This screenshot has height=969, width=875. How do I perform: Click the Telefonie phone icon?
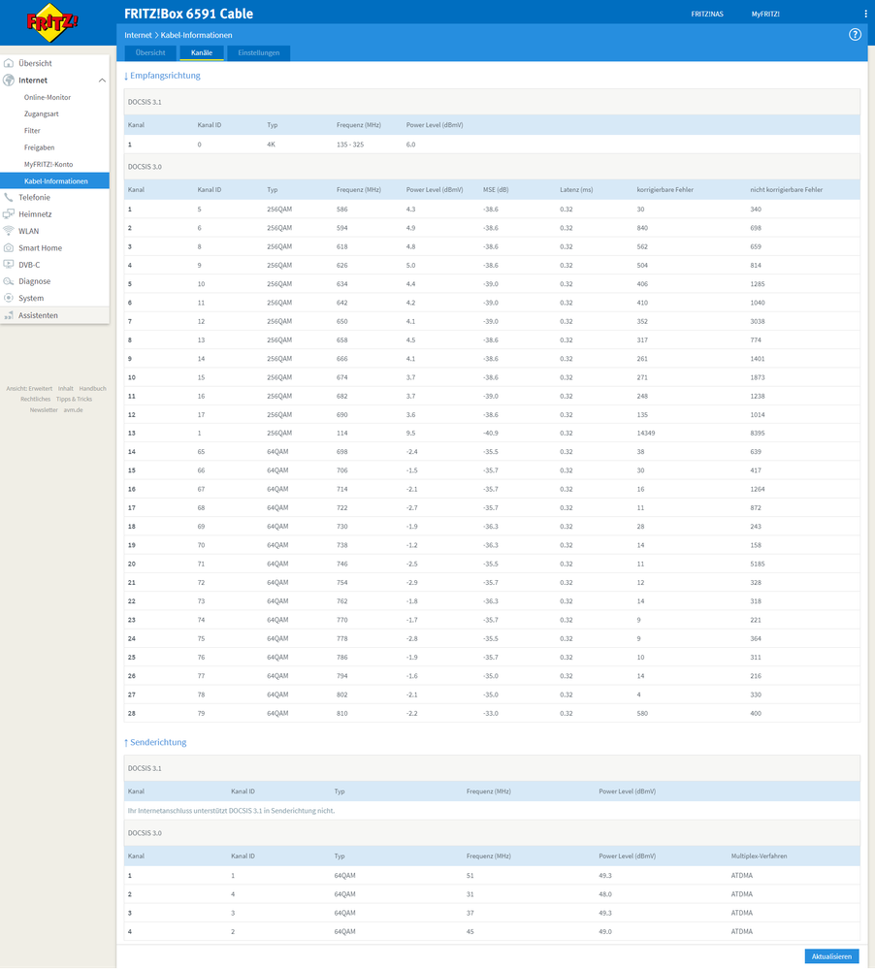[9, 197]
